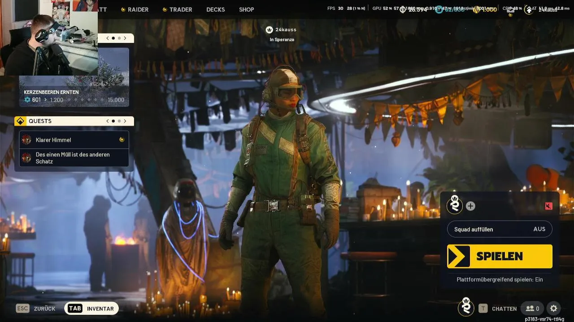Add a squad member with plus icon
Viewport: 574px width, 322px height.
click(x=470, y=206)
